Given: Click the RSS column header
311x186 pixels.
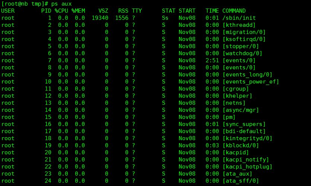Looking at the screenshot, I should coord(123,11).
